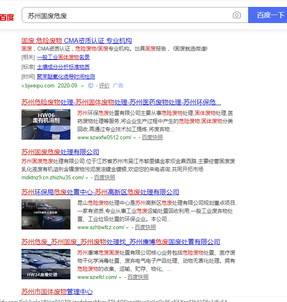
Task: Click in the search input field
Action: 125,16
